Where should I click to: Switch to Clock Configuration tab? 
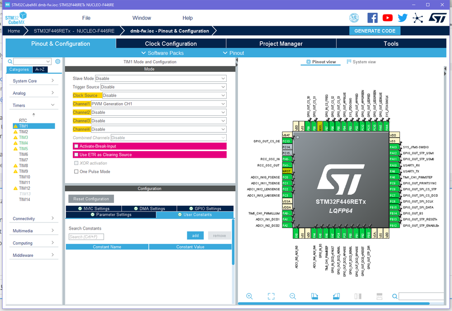(x=171, y=44)
